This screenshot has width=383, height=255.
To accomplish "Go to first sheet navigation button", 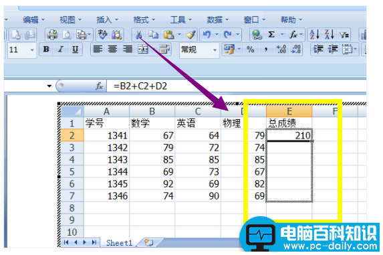I will [66, 242].
